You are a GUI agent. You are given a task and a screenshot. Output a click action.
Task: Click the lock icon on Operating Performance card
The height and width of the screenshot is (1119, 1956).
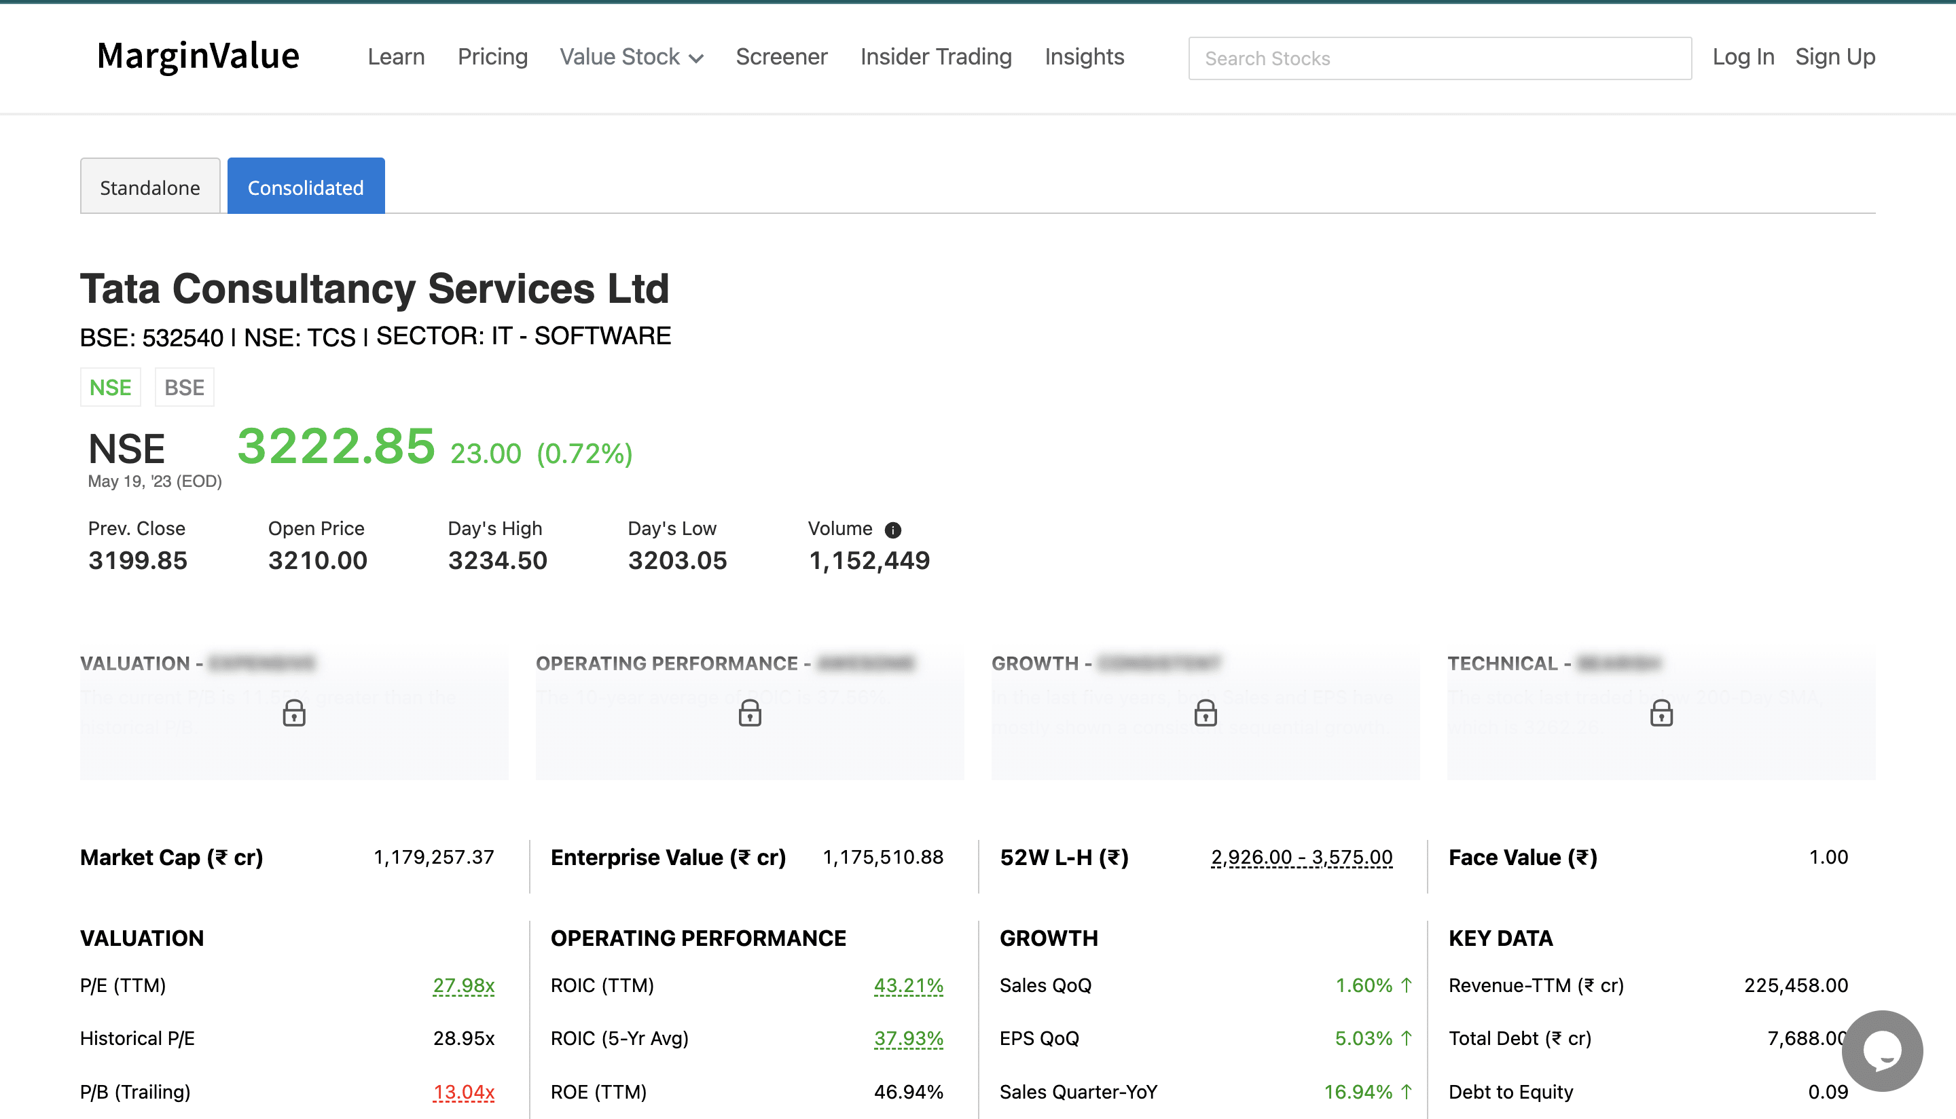[x=749, y=713]
